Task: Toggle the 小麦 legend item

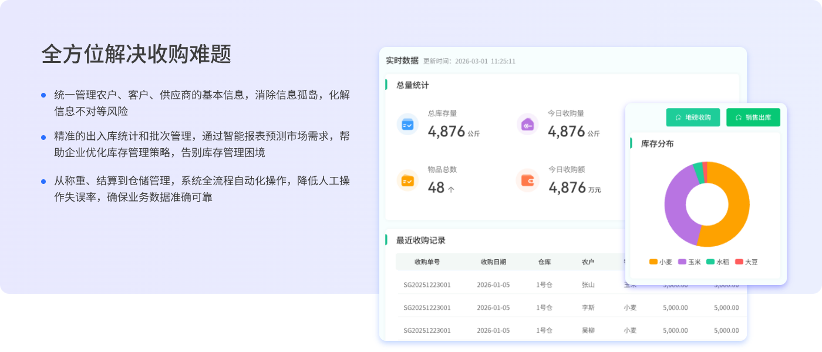Action: pos(661,262)
